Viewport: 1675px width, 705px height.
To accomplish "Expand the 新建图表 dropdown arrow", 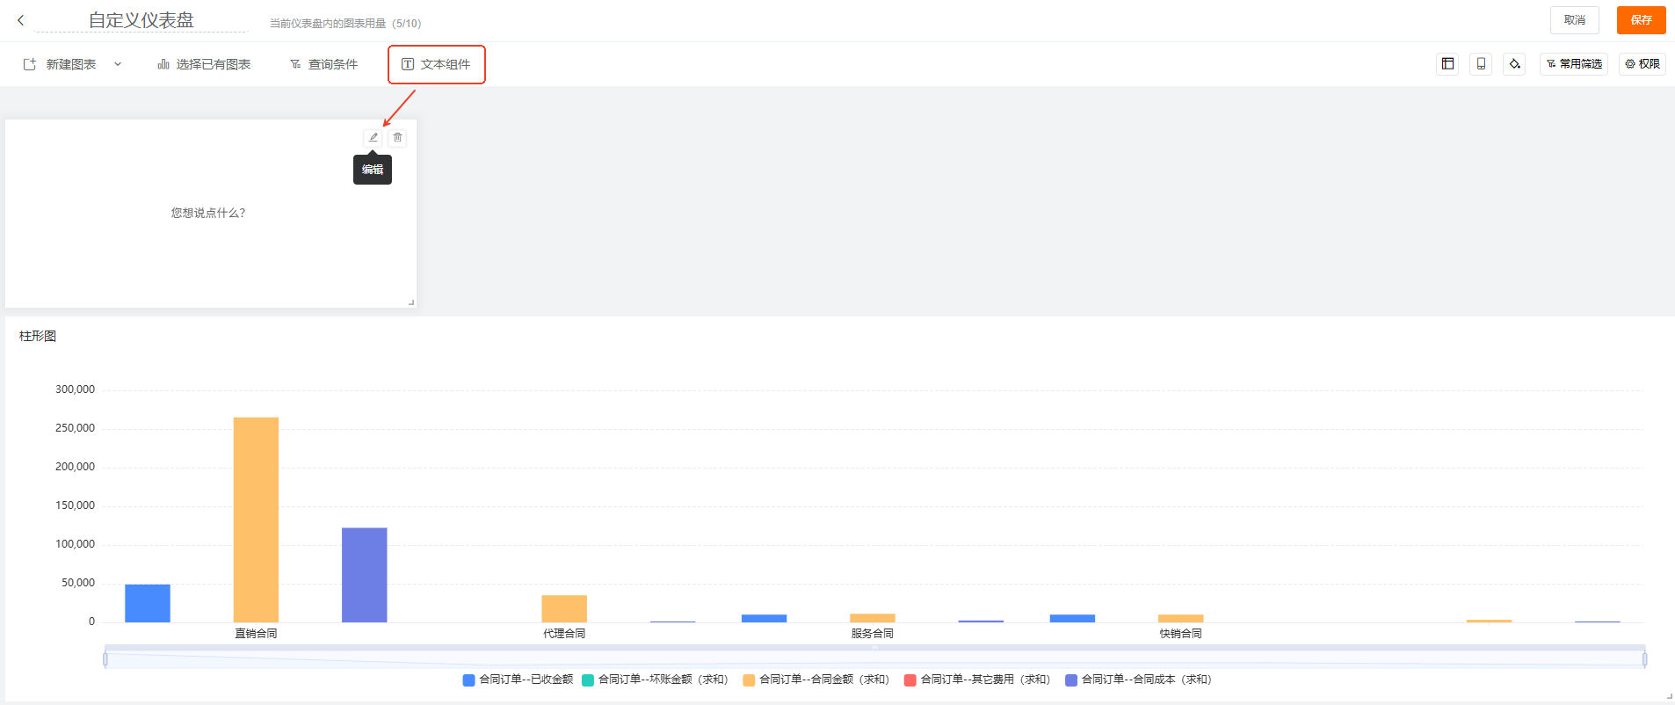I will tap(118, 64).
